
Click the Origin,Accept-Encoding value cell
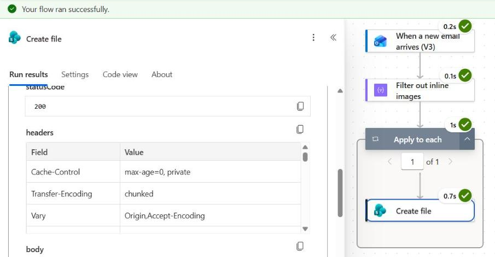[x=210, y=215]
